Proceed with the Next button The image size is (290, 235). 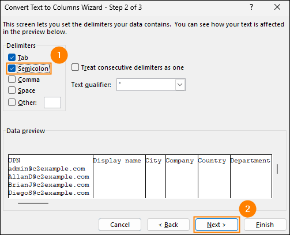coord(217,225)
